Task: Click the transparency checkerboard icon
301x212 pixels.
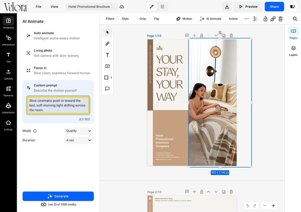Action: 256,19
